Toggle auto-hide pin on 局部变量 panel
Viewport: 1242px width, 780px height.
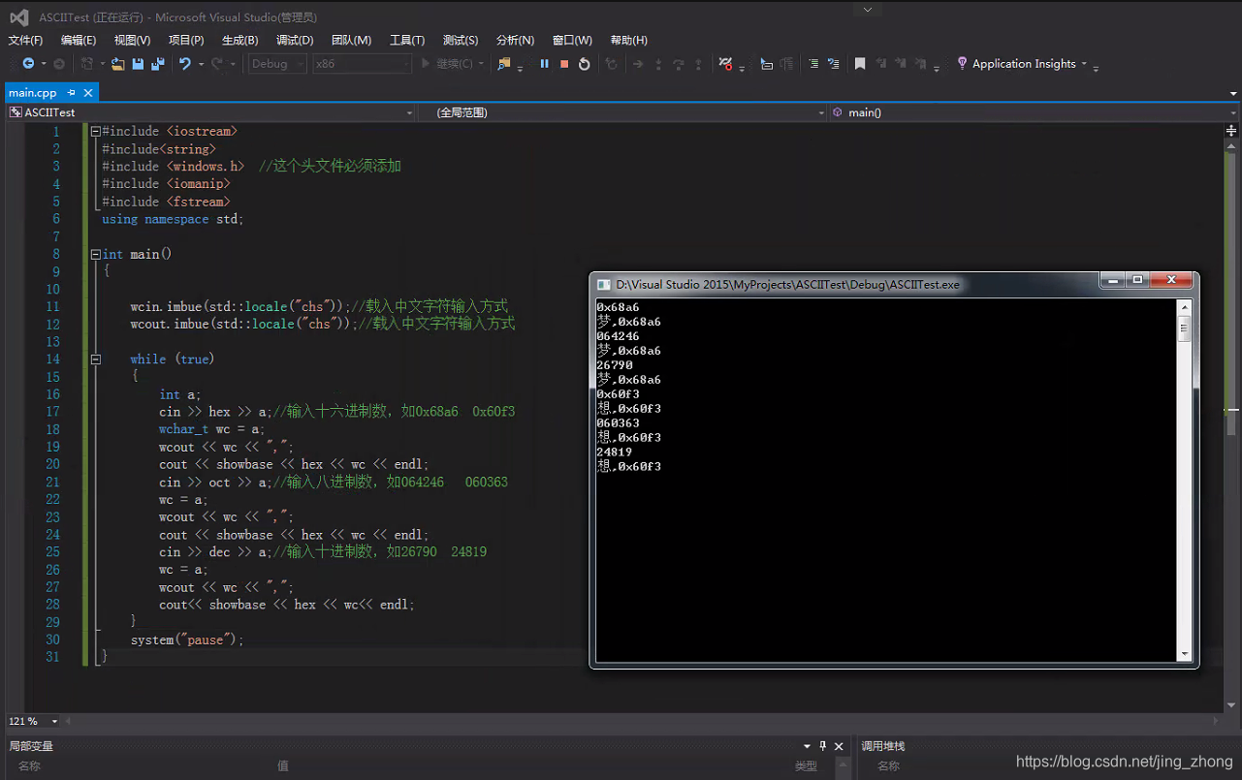pos(823,746)
